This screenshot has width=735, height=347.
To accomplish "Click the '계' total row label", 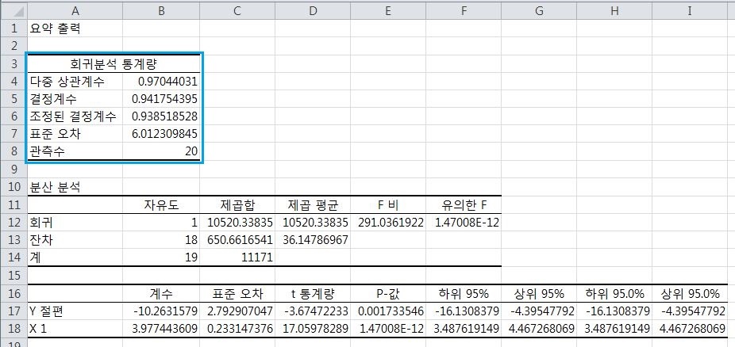I will tap(75, 257).
